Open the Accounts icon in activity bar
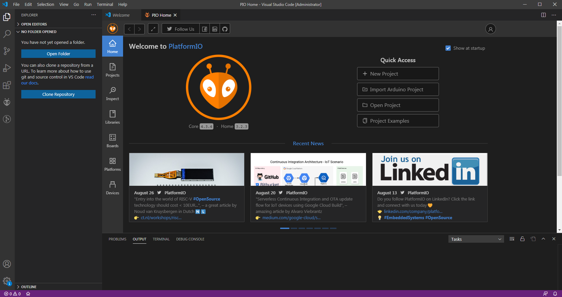 click(x=7, y=264)
